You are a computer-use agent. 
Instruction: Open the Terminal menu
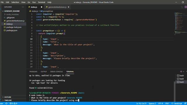coord(41,2)
